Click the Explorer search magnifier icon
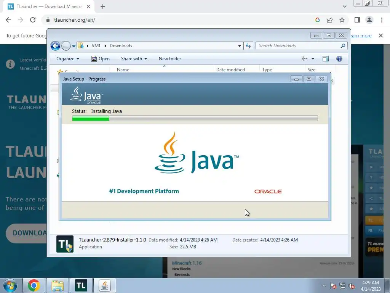The width and height of the screenshot is (390, 293). click(x=343, y=46)
